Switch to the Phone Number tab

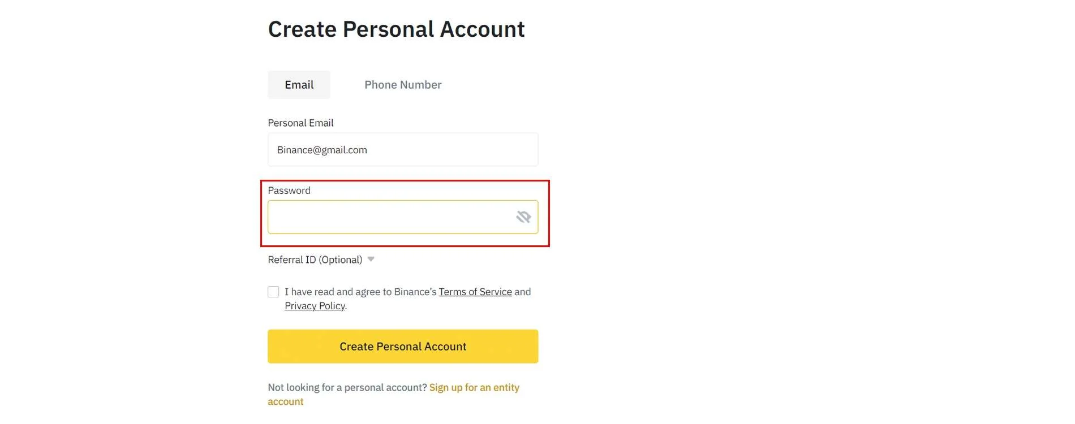pyautogui.click(x=403, y=85)
